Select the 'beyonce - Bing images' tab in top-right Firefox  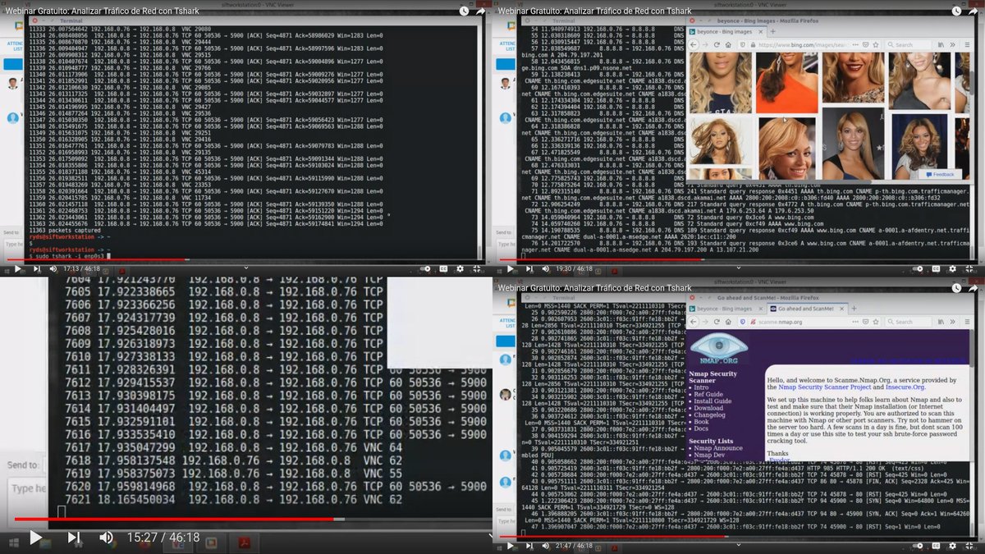pos(726,31)
